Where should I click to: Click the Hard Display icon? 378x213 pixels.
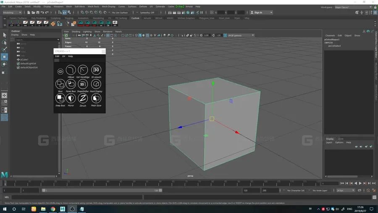click(x=96, y=84)
